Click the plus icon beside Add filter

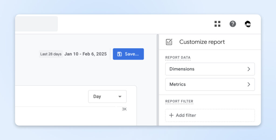click(x=171, y=115)
